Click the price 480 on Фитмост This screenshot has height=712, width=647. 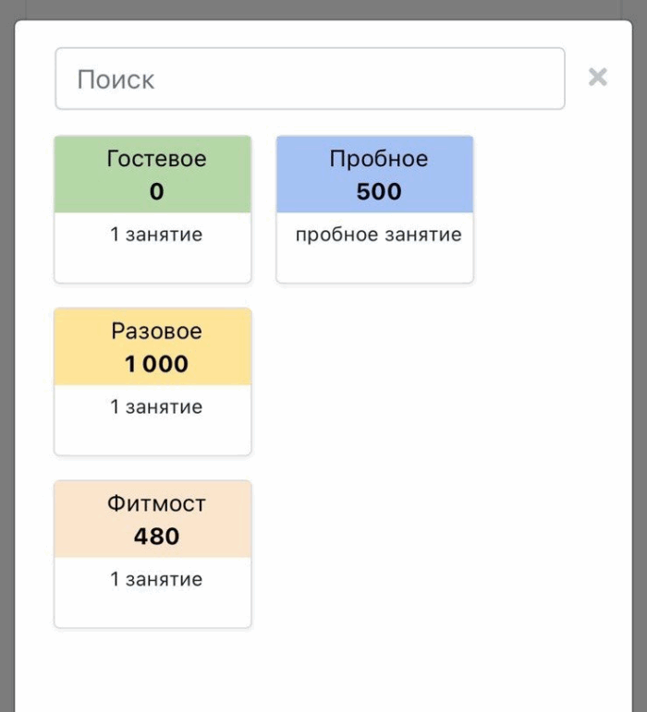click(156, 537)
